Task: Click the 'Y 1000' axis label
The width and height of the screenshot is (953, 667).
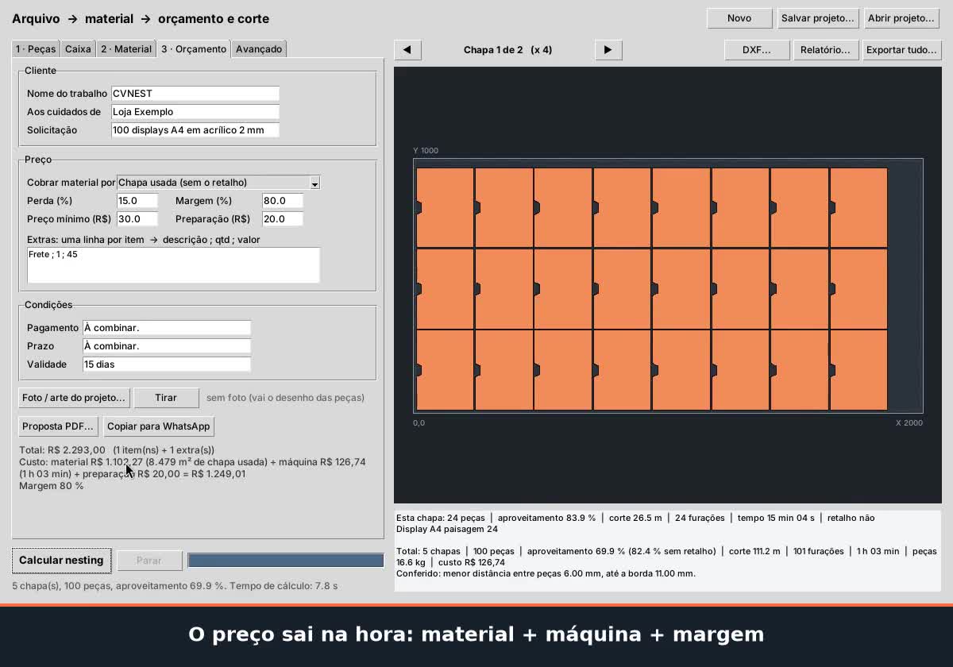Action: point(426,151)
